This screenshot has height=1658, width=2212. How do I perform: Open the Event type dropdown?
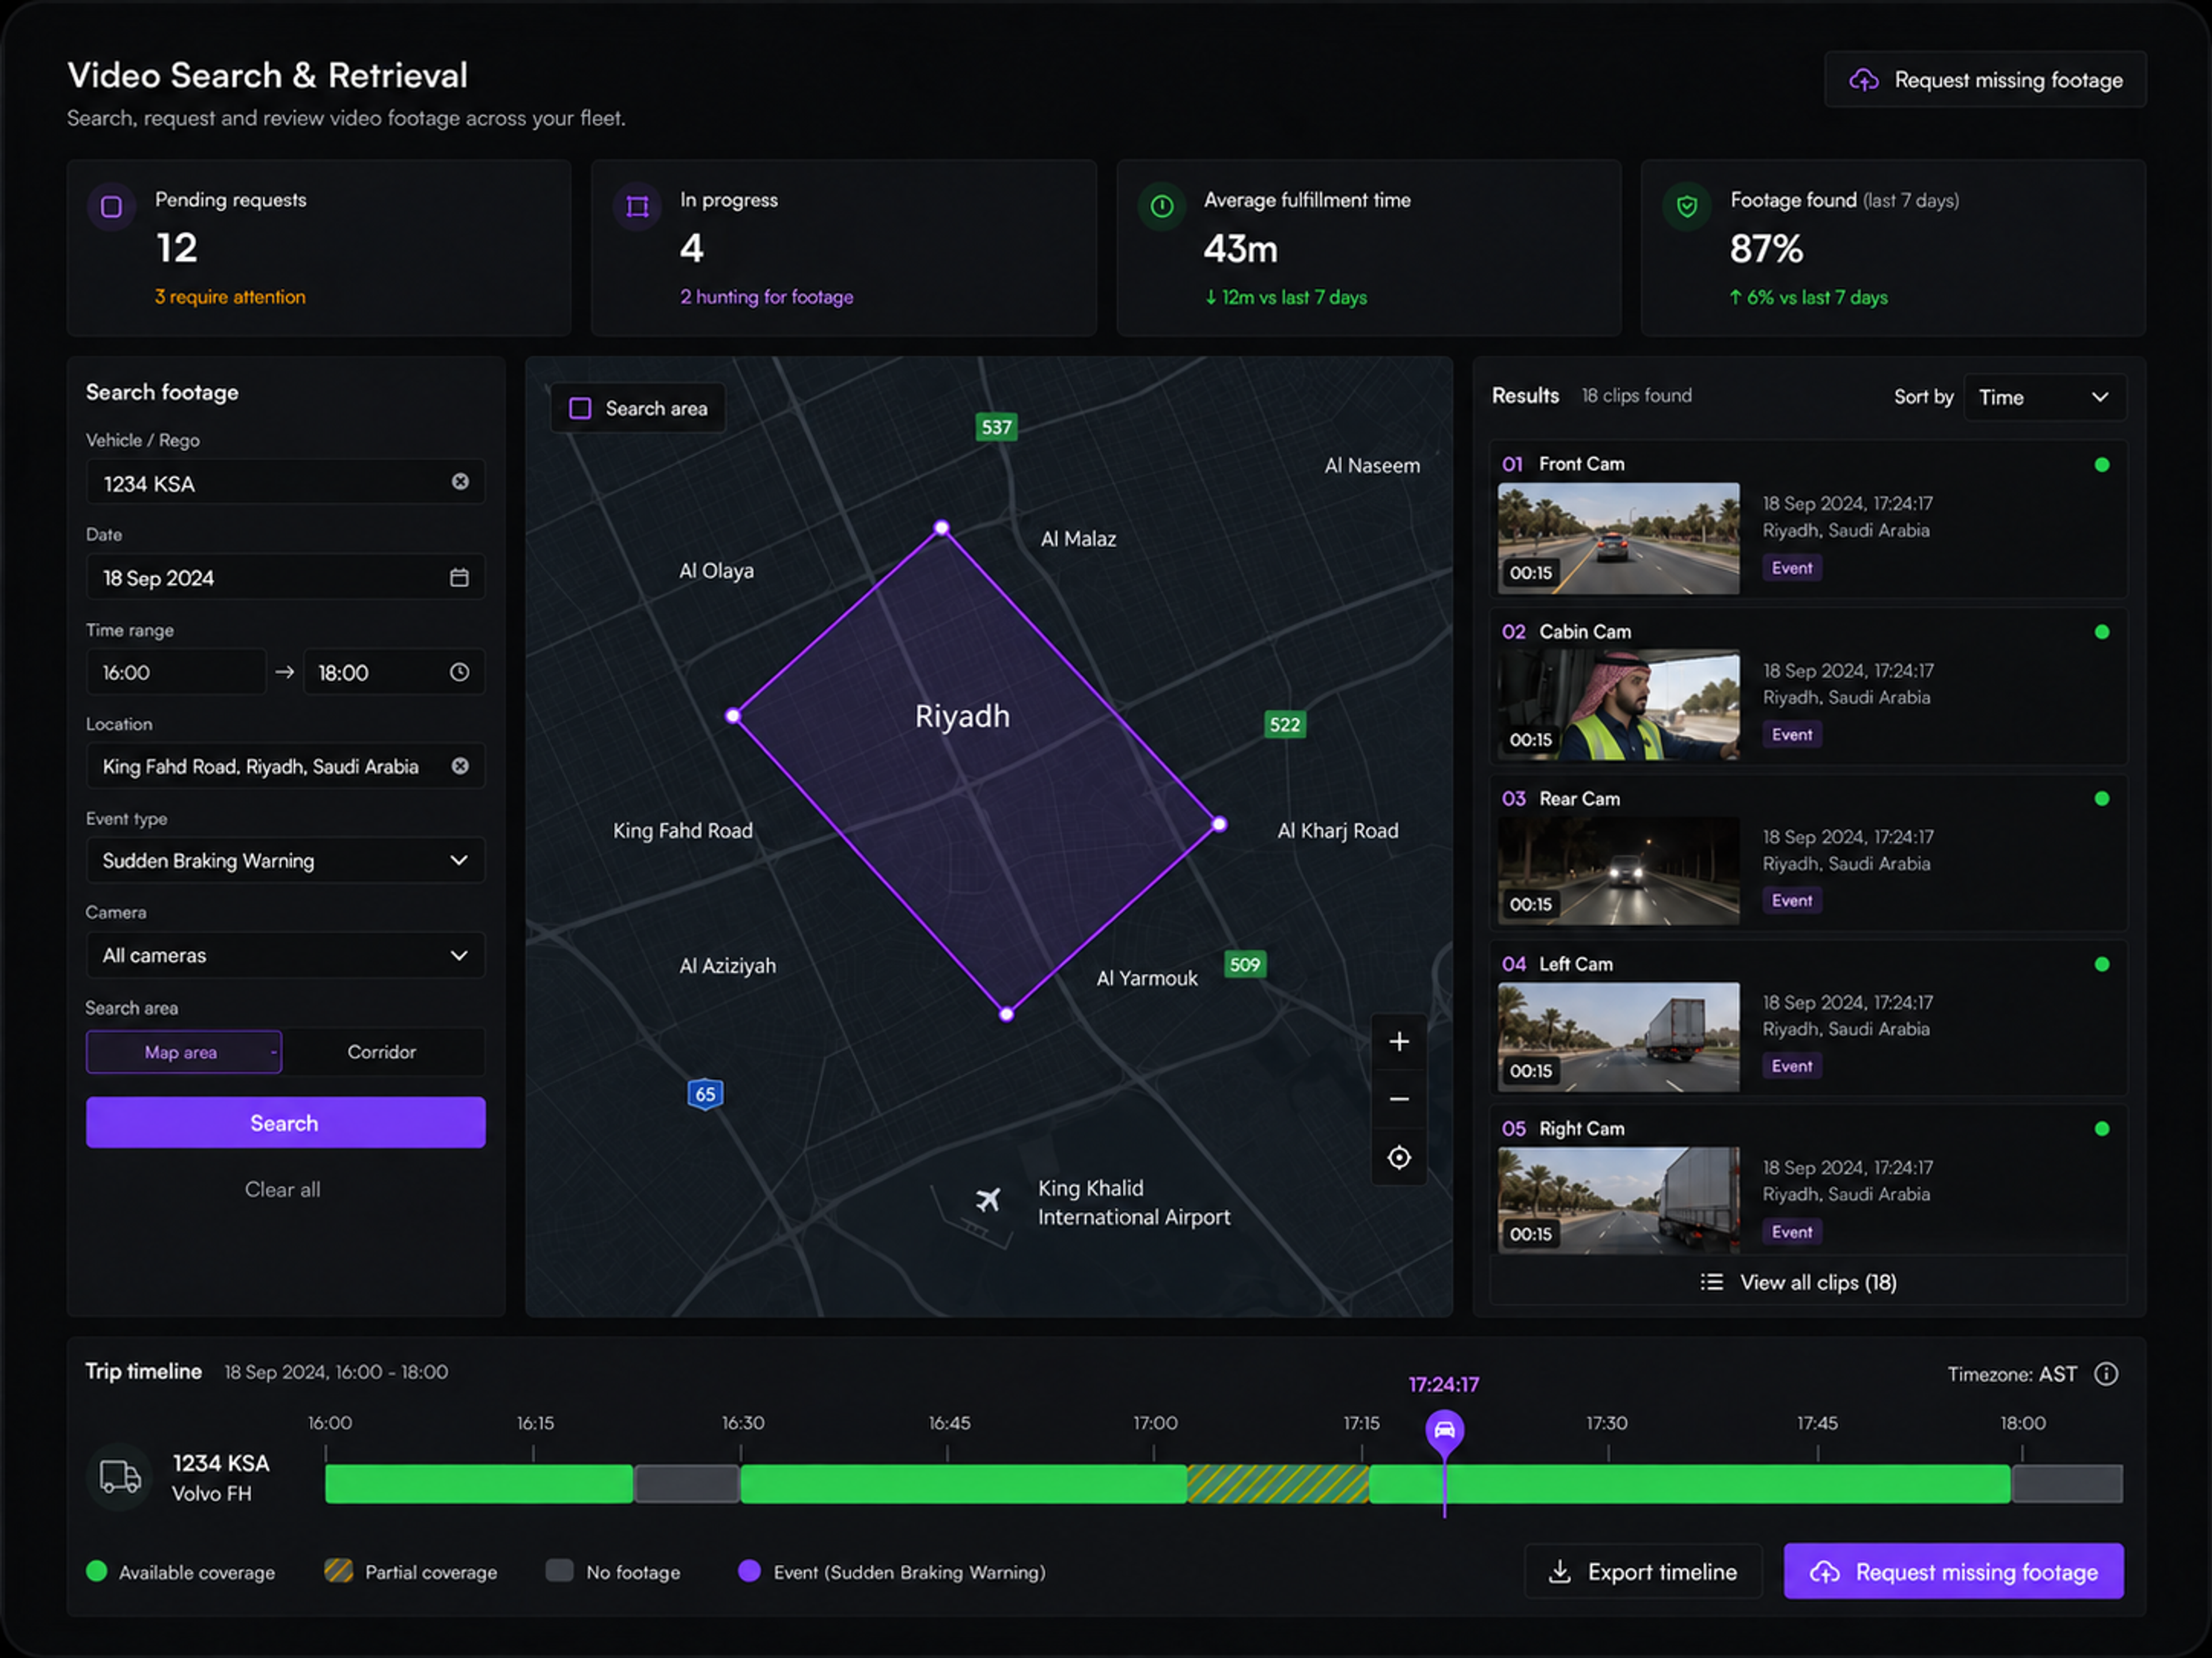[x=286, y=861]
